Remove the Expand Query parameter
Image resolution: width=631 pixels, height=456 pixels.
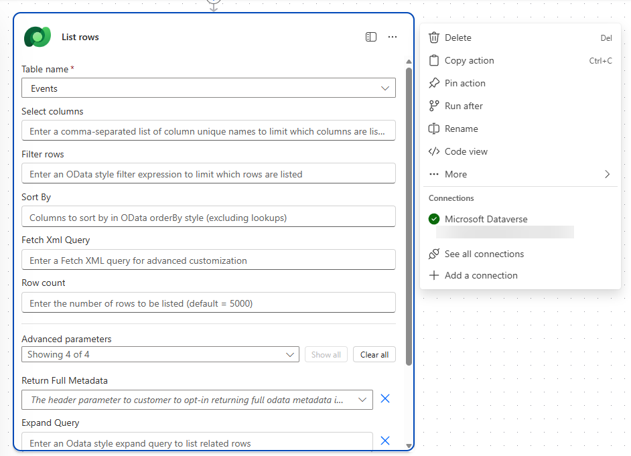385,441
